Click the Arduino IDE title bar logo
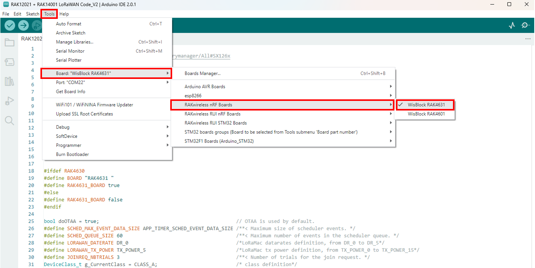The image size is (535, 268). pos(6,4)
